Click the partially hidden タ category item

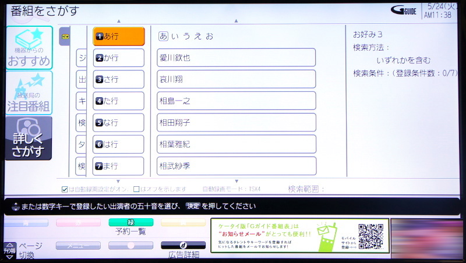pyautogui.click(x=81, y=144)
